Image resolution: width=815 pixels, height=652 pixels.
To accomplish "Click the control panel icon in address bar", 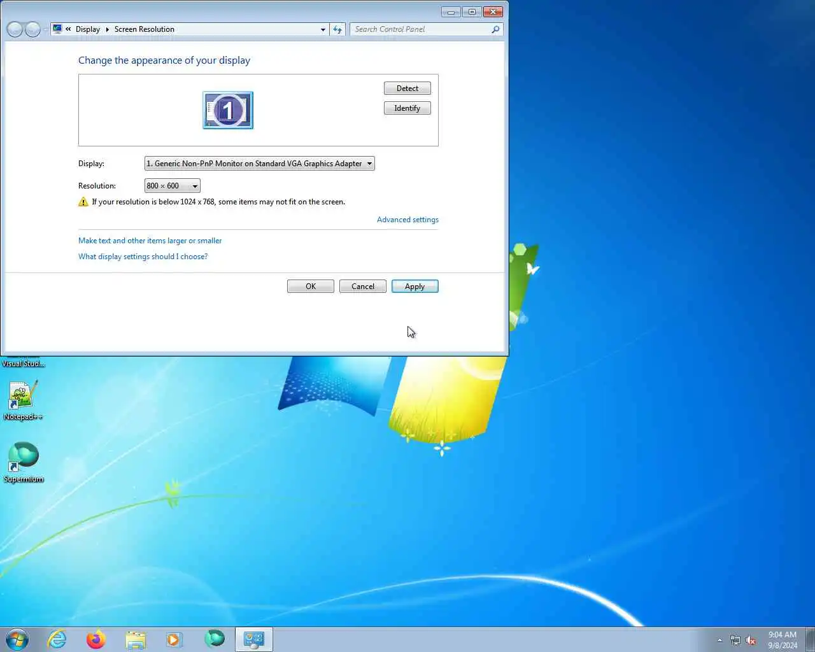I will [57, 29].
